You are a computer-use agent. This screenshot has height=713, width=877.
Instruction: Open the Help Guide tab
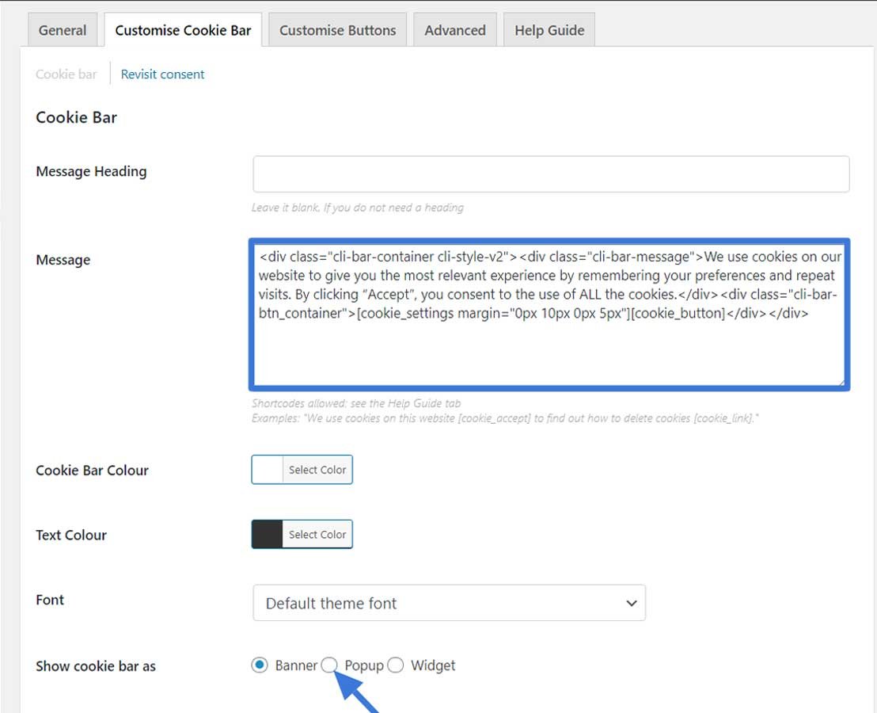[x=549, y=29]
